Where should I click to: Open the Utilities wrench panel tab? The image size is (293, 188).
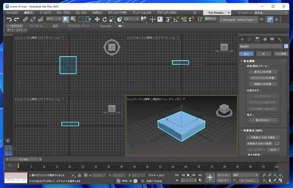(x=279, y=39)
